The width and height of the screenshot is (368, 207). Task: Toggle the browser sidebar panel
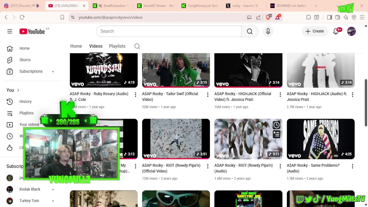[x=329, y=17]
